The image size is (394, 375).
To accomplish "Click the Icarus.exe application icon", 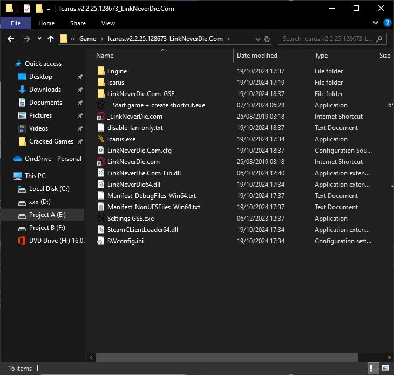I will 100,139.
